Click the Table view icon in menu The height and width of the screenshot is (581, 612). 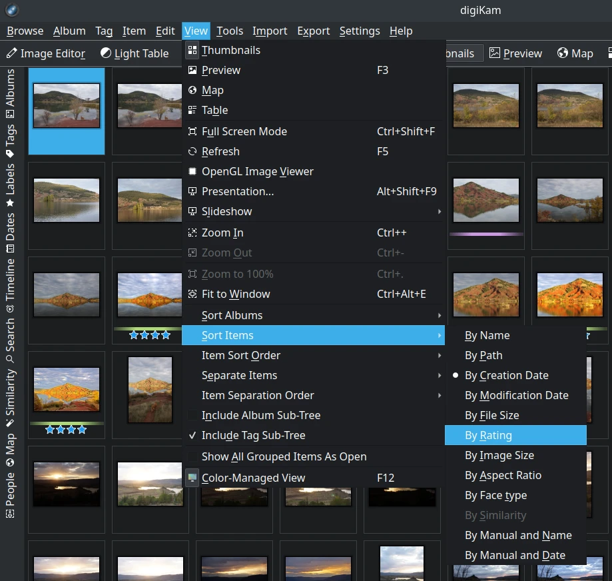192,110
